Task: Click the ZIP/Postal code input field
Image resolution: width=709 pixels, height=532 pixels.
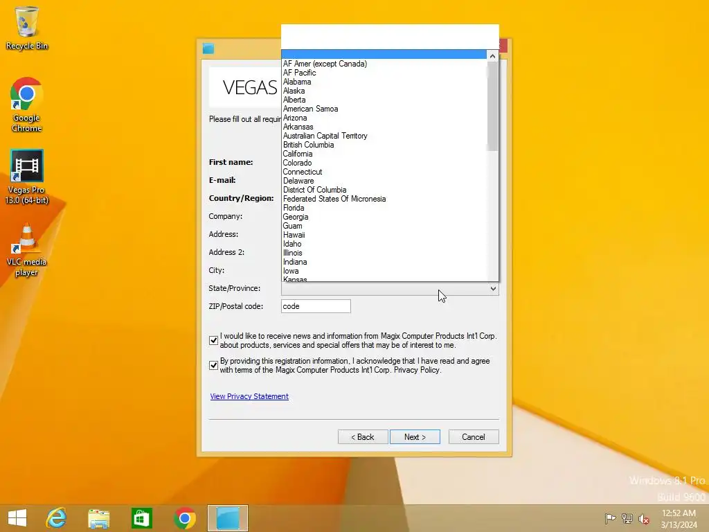Action: pos(316,306)
